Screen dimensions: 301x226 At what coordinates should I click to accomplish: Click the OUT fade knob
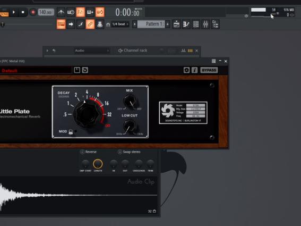125,164
